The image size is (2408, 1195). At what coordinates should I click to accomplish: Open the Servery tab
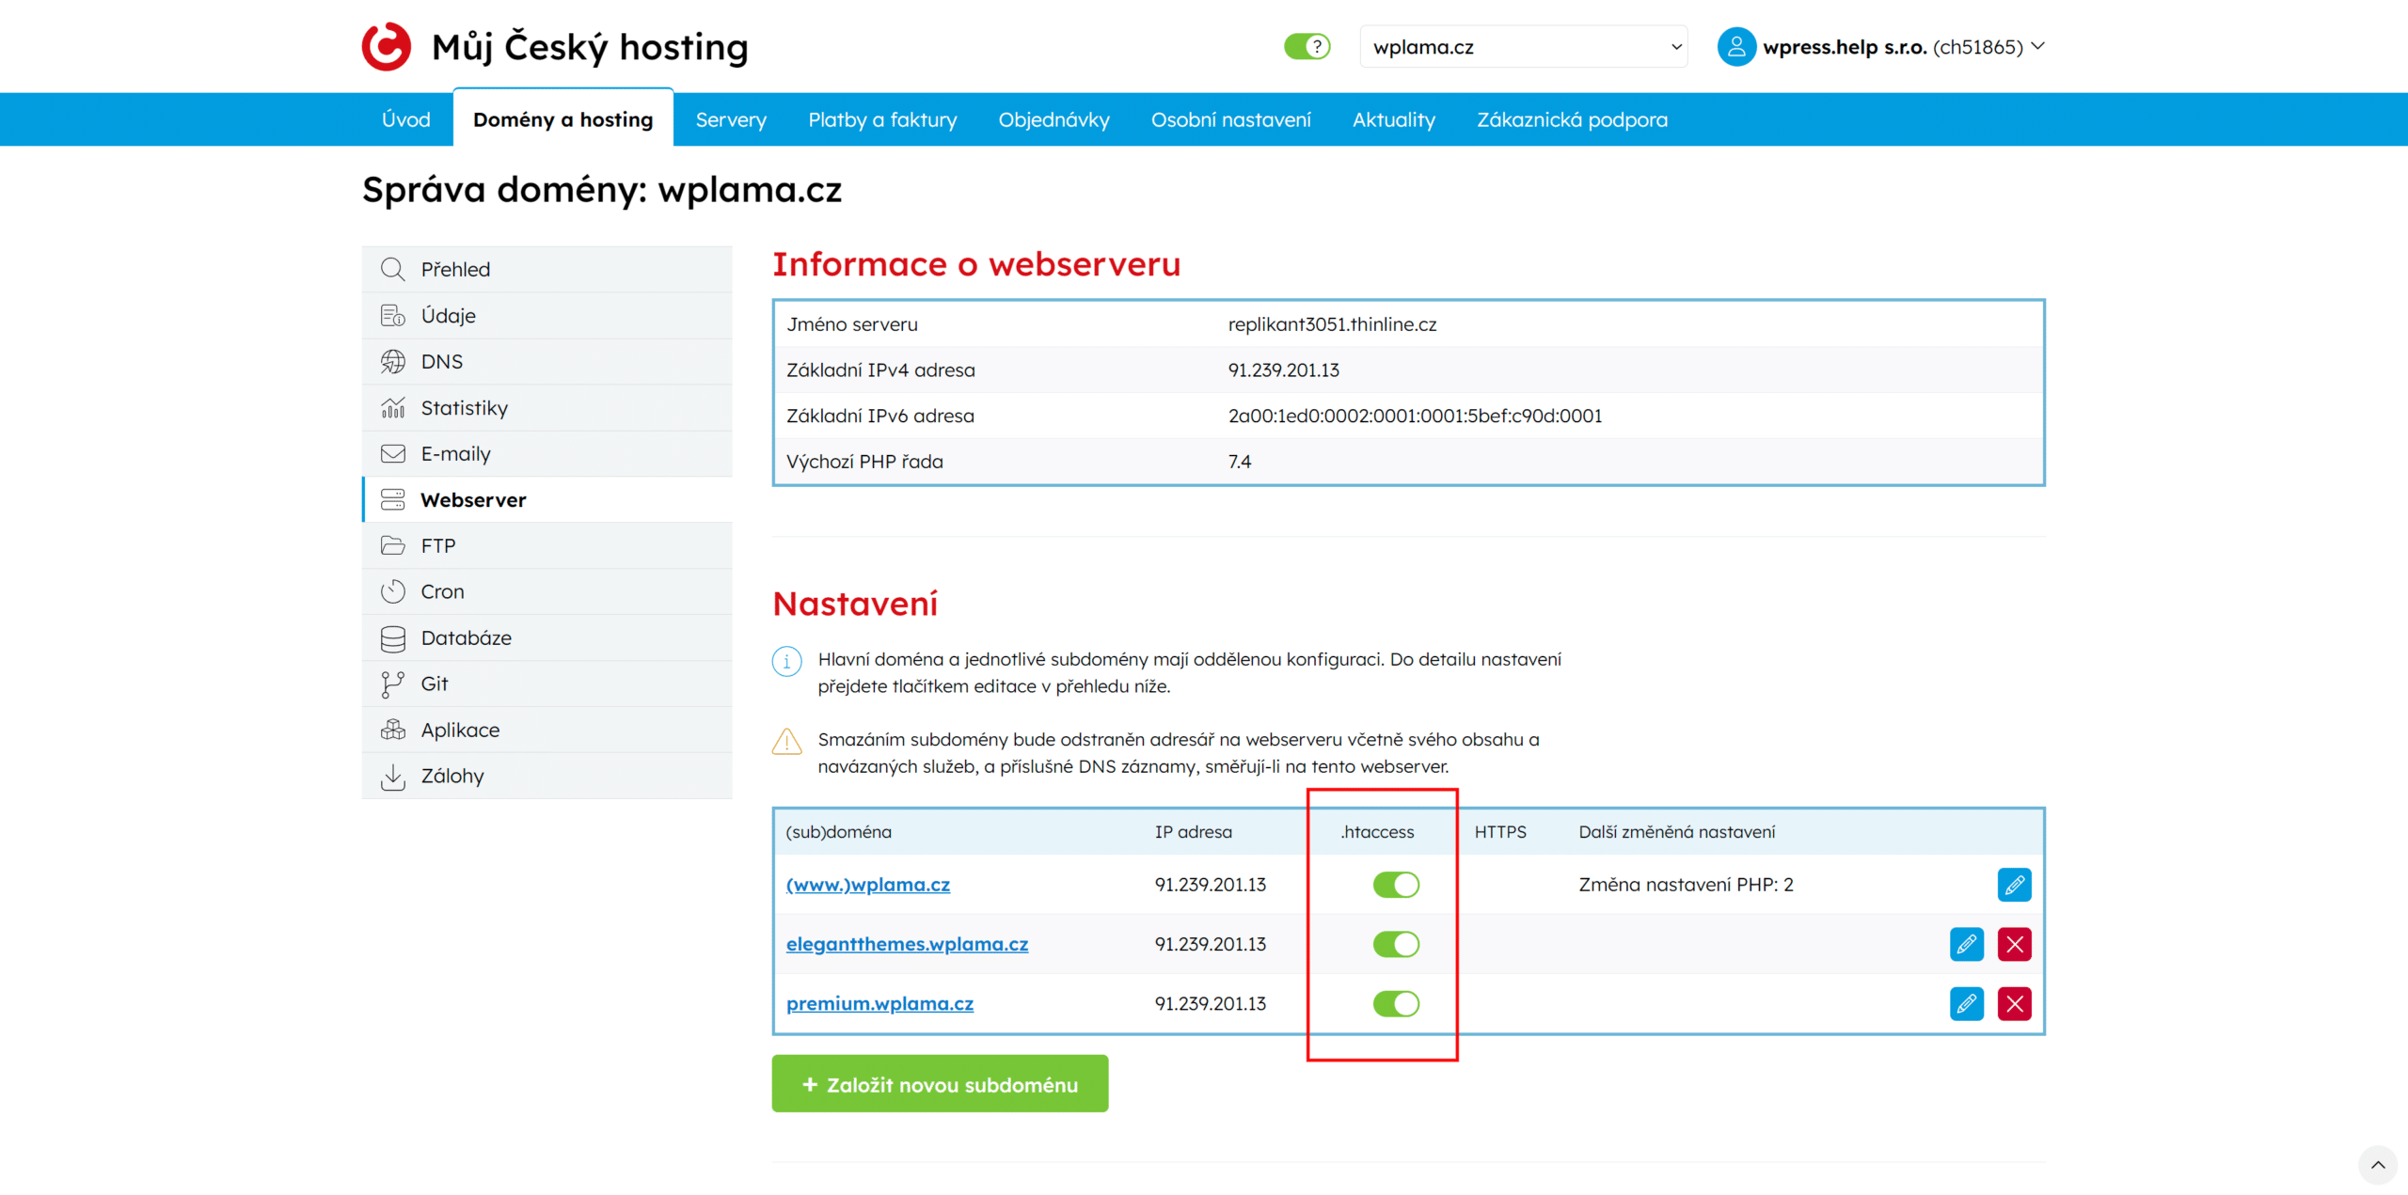[731, 119]
